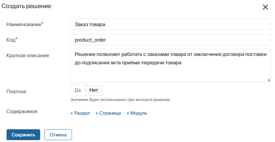Add a Раздел to the contents
The height and width of the screenshot is (142, 275).
coord(80,113)
